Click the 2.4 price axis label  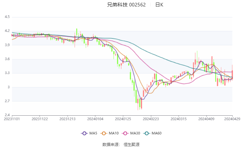[x=7, y=115]
